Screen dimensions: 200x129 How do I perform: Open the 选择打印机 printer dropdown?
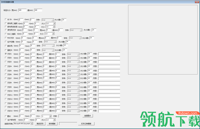tap(32, 124)
